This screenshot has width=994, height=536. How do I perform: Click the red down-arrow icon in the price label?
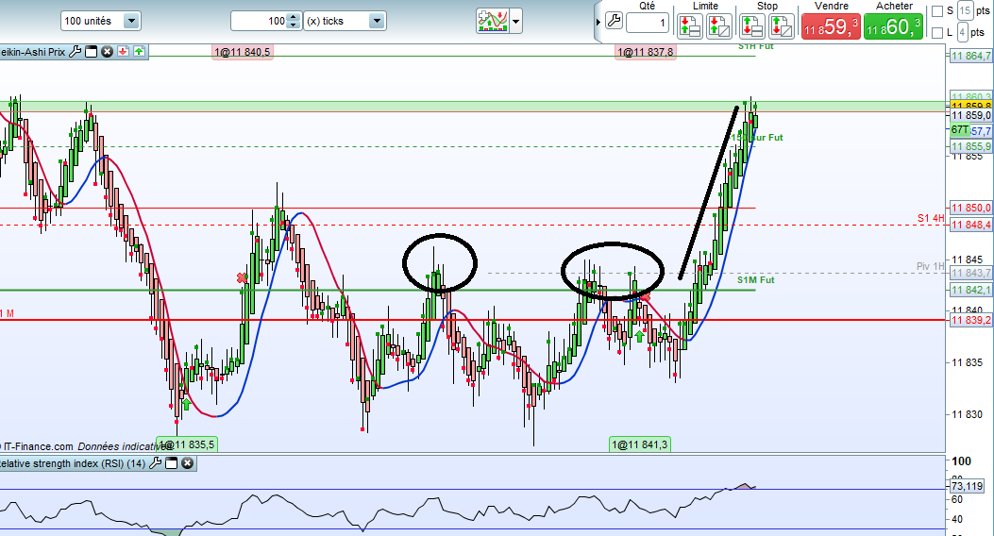click(x=123, y=52)
